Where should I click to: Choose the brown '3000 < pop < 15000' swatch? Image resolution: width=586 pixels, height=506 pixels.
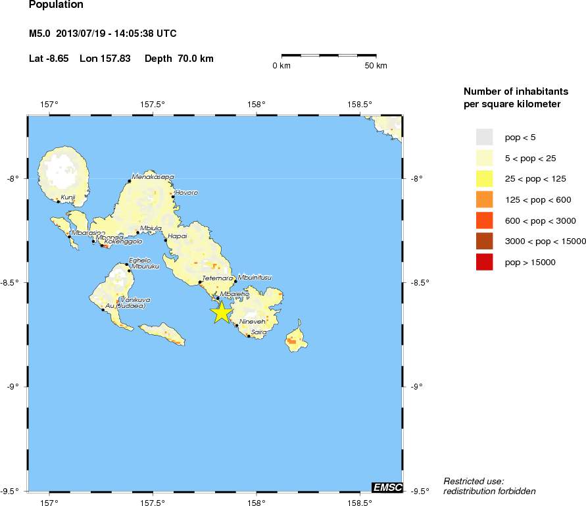[484, 241]
